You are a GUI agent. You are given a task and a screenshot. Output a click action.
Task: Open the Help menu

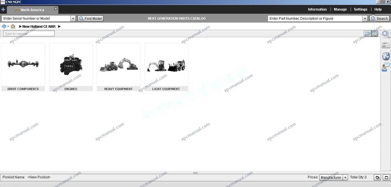(378, 9)
